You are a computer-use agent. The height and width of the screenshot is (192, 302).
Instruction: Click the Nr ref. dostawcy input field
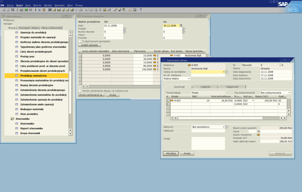208,75
